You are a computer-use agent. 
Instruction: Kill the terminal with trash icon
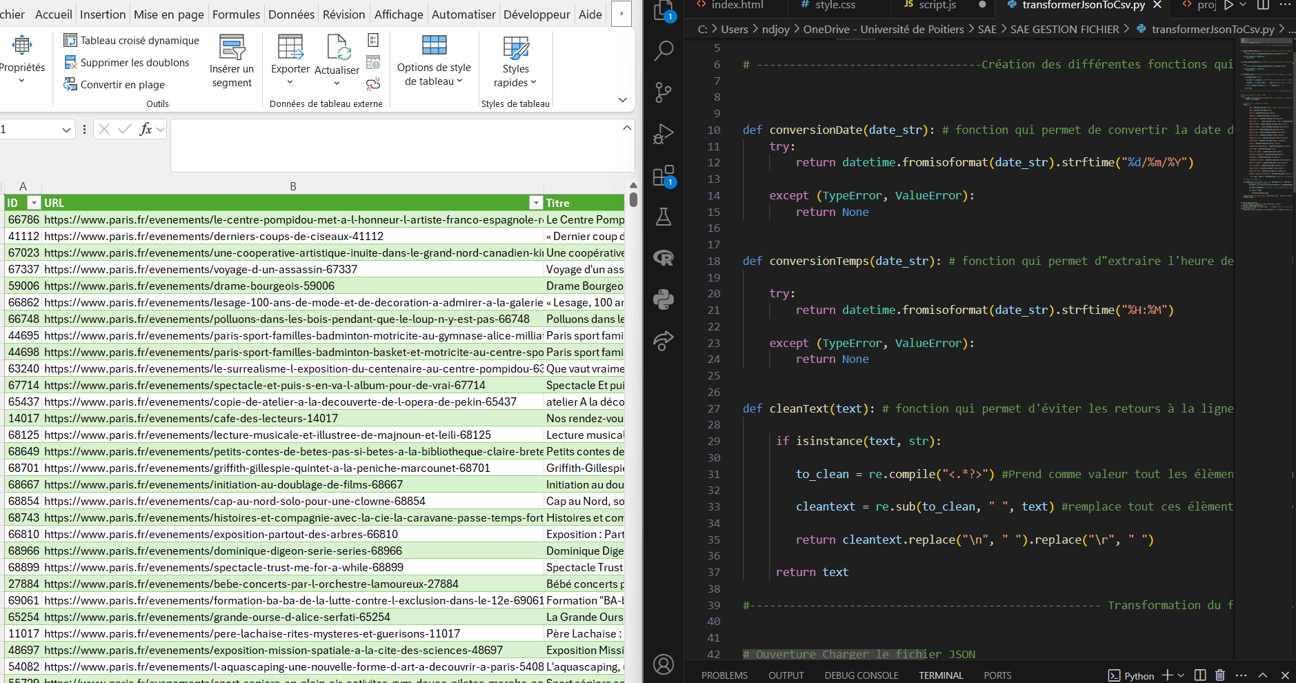(1220, 675)
